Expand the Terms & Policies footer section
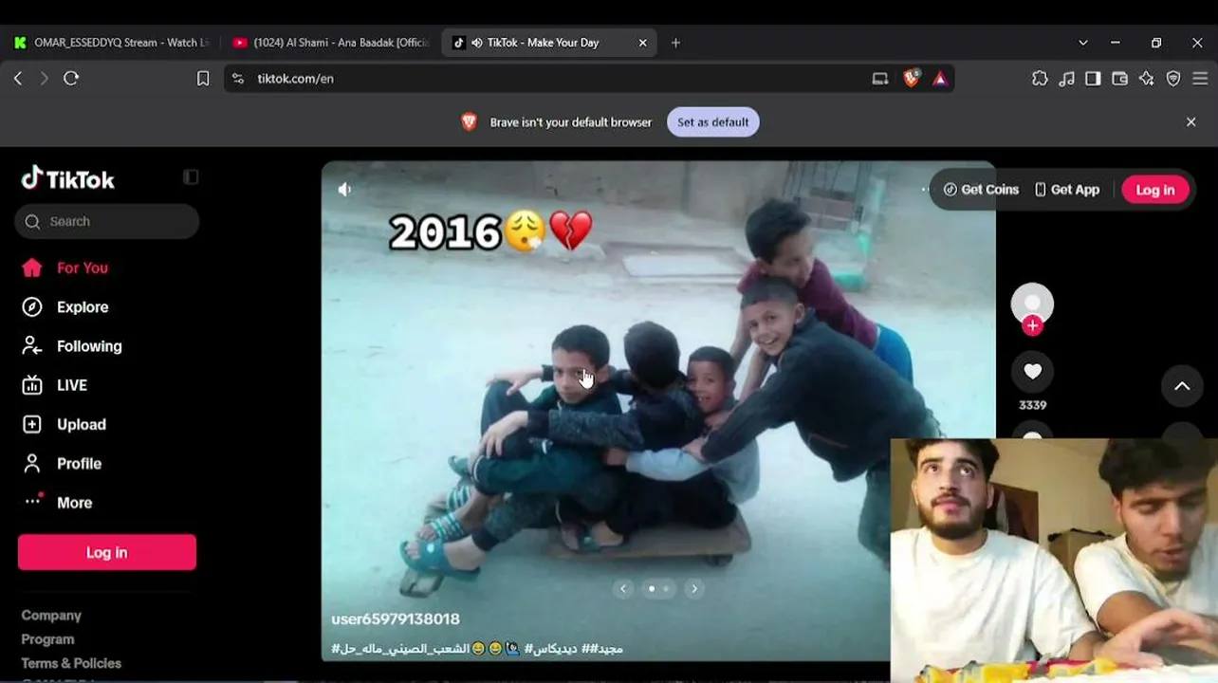1218x683 pixels. point(71,663)
